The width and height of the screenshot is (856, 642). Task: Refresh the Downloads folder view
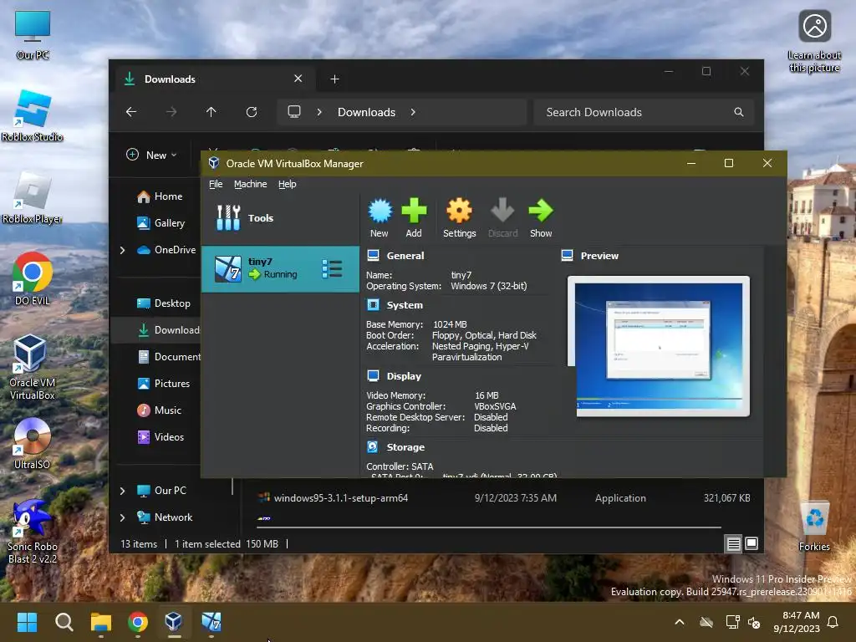pyautogui.click(x=252, y=112)
